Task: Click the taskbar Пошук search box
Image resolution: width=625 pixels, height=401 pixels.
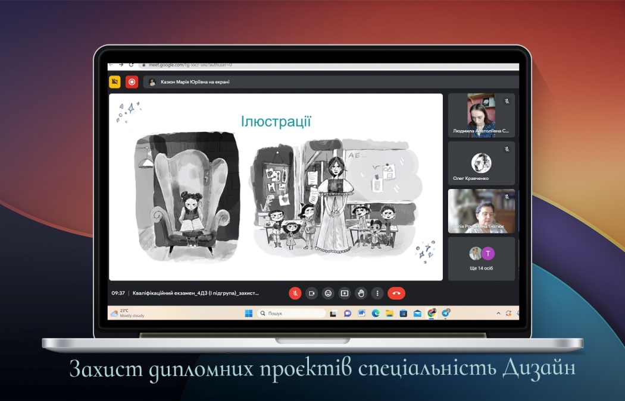Action: [292, 314]
